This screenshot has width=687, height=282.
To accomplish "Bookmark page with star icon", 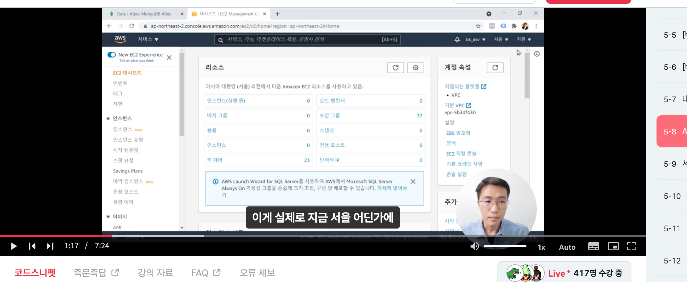I will coord(478,26).
